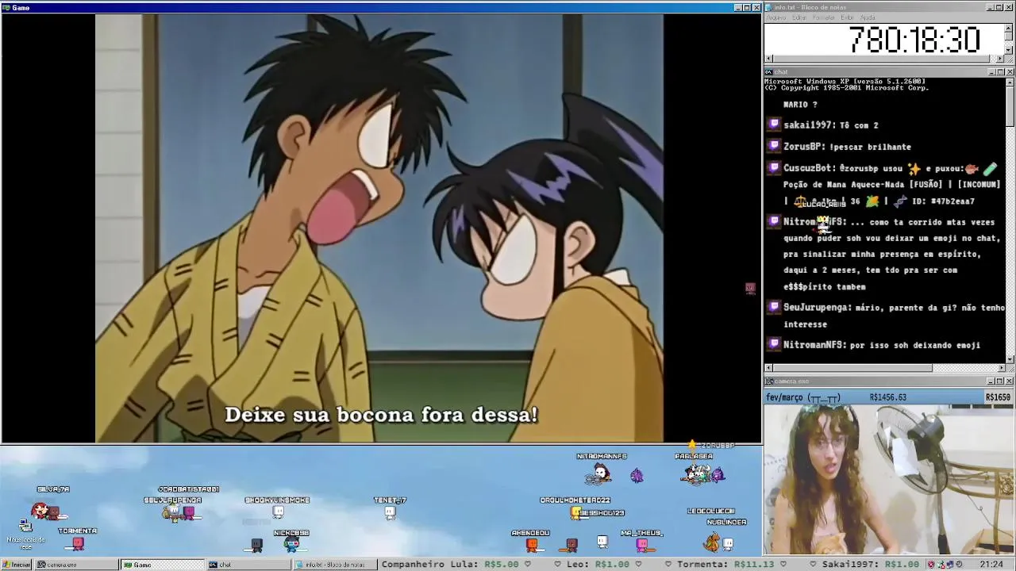Click the sparkle emoji in CuscuzBot message

[x=914, y=168]
